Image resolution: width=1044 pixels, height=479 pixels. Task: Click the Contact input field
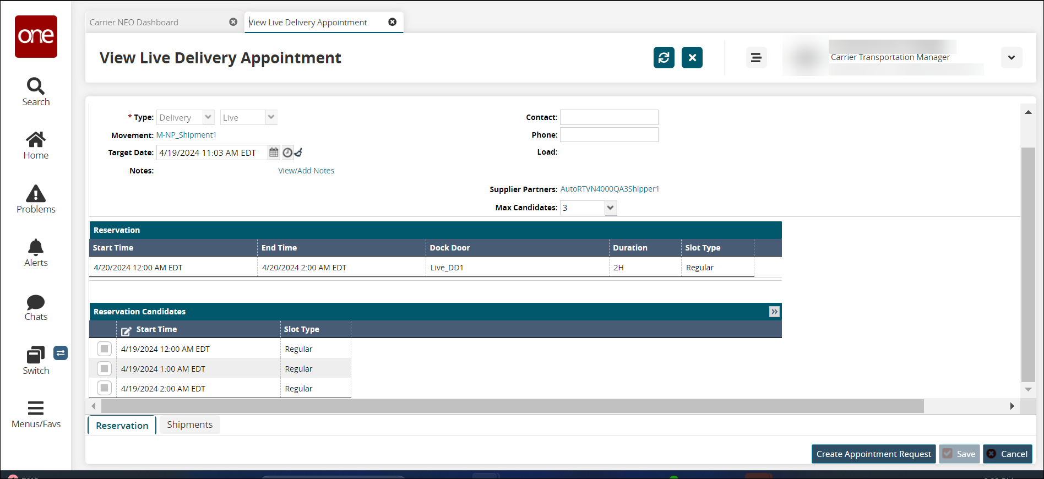click(609, 117)
